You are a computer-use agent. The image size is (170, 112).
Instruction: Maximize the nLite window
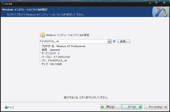pyautogui.click(x=157, y=3)
